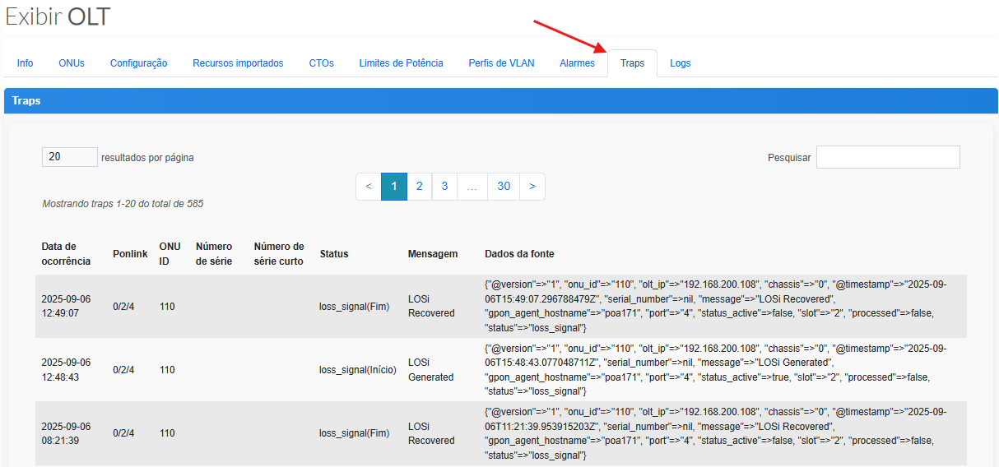The image size is (999, 467).
Task: Focus the Pesquisar search box
Action: [x=888, y=157]
